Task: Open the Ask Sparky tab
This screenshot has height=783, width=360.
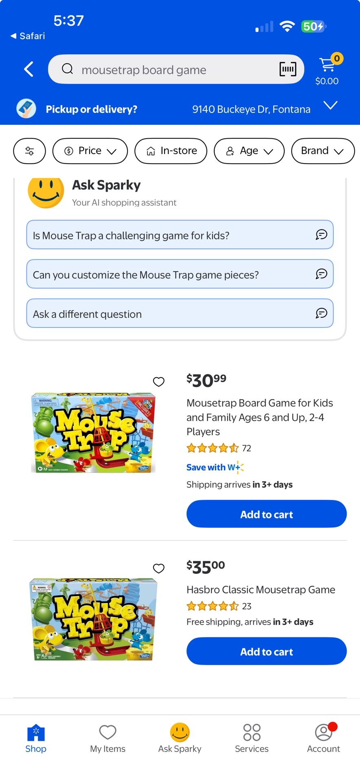Action: (x=180, y=738)
